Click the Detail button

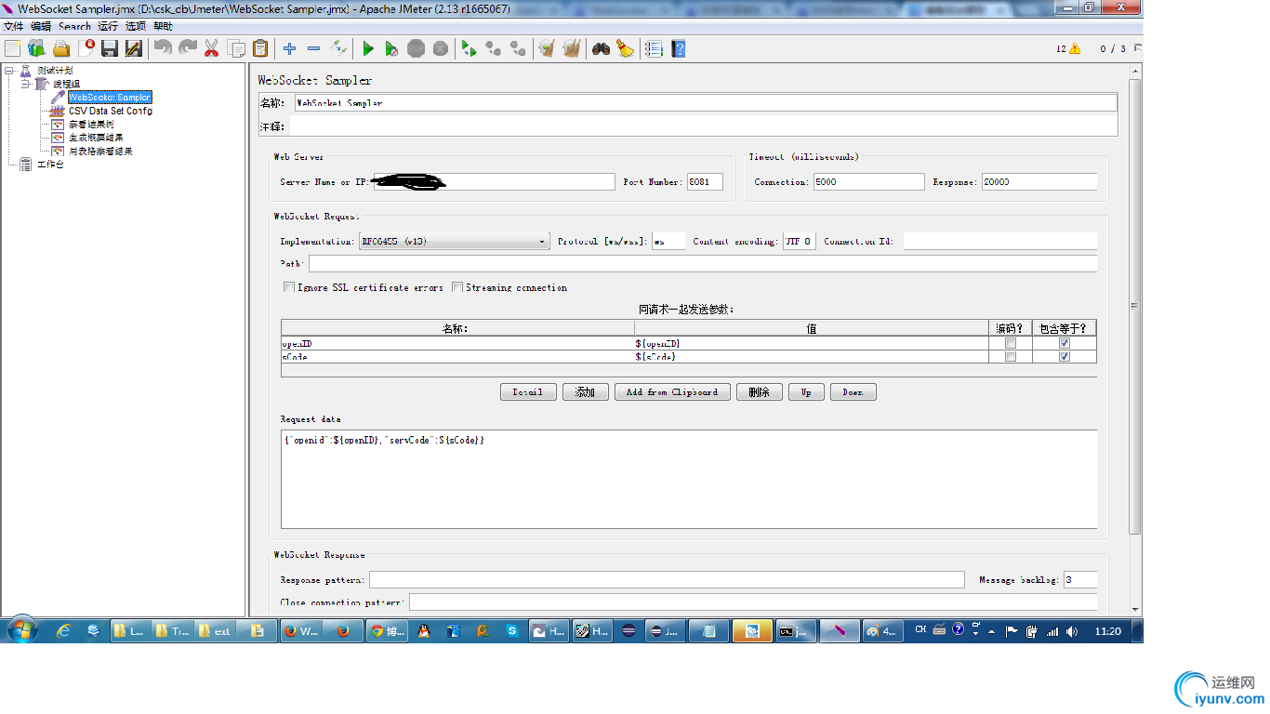[x=528, y=392]
